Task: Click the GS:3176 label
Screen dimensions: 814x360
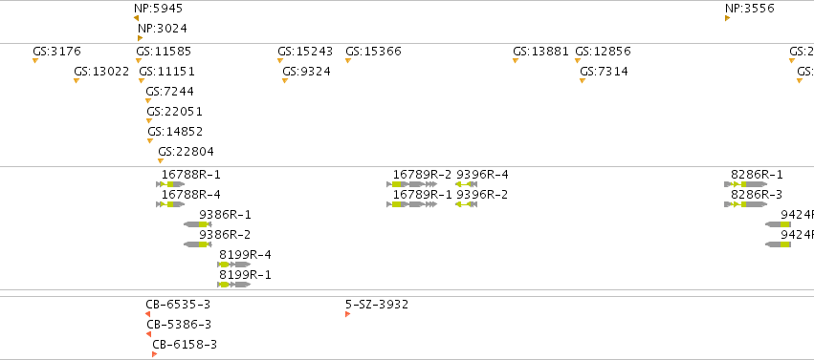Action: click(x=57, y=52)
